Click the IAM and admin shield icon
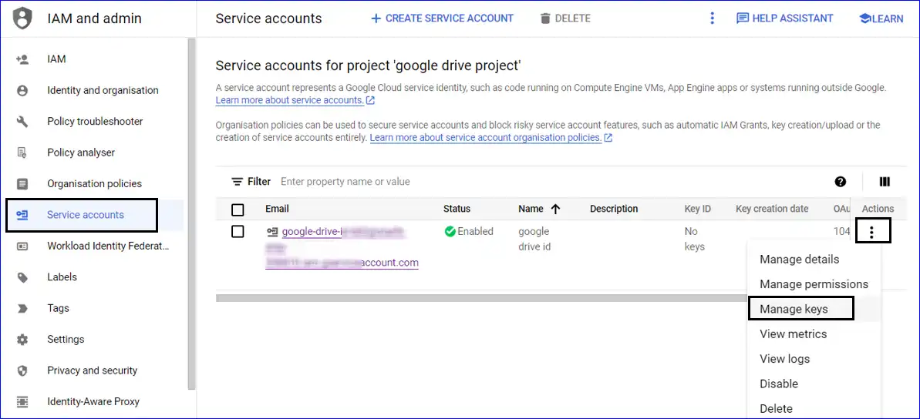This screenshot has height=419, width=920. (x=23, y=18)
